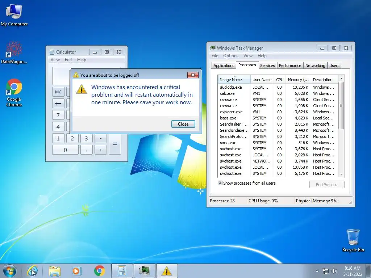The image size is (371, 278).
Task: Click calculator digit 4
Action: tap(58, 127)
